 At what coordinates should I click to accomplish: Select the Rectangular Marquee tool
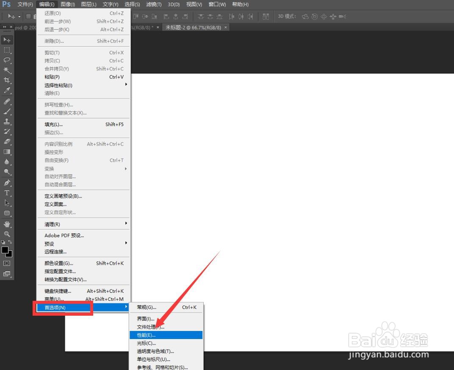coord(7,50)
